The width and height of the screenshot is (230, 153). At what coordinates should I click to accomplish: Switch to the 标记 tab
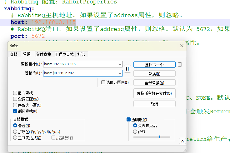click(81, 54)
